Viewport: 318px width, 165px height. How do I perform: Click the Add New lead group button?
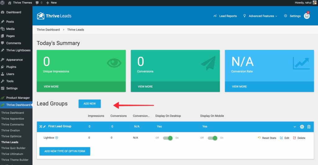pos(89,104)
